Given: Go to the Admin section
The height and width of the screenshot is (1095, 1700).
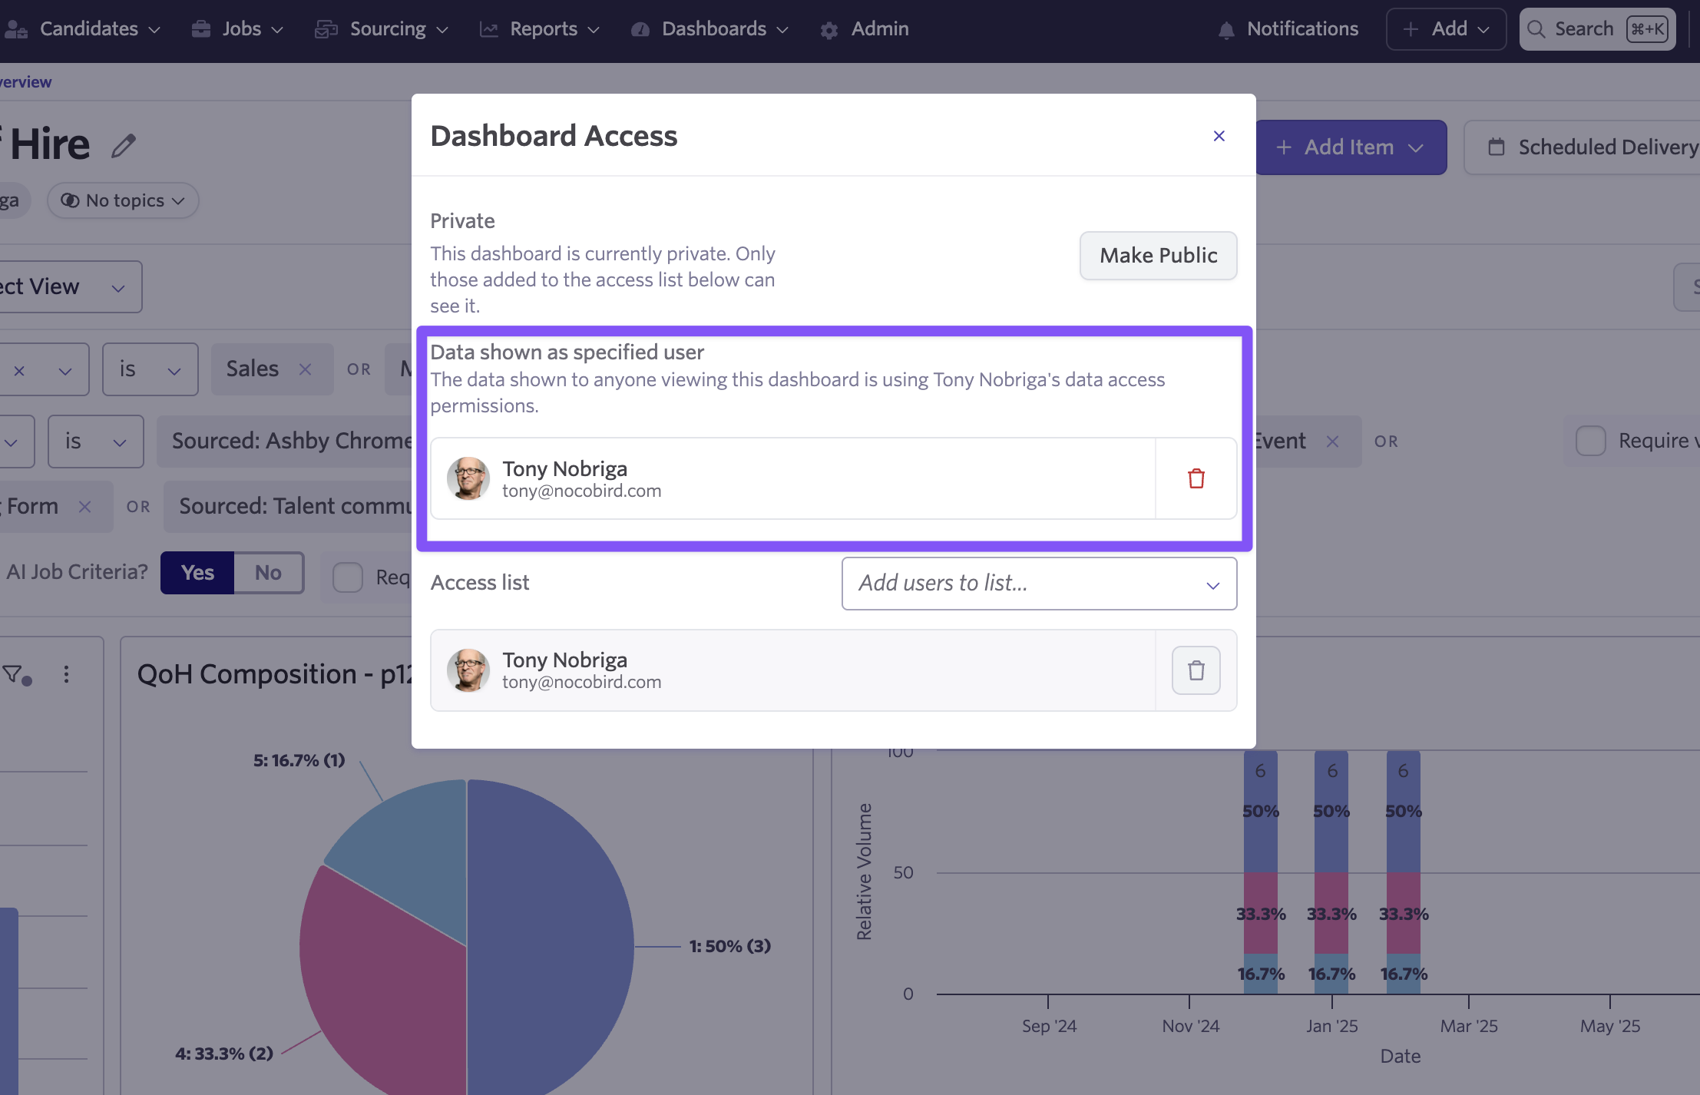Looking at the screenshot, I should pos(865,29).
